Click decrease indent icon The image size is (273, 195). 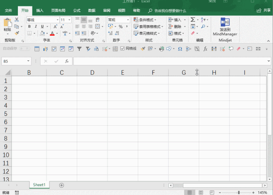click(77, 33)
